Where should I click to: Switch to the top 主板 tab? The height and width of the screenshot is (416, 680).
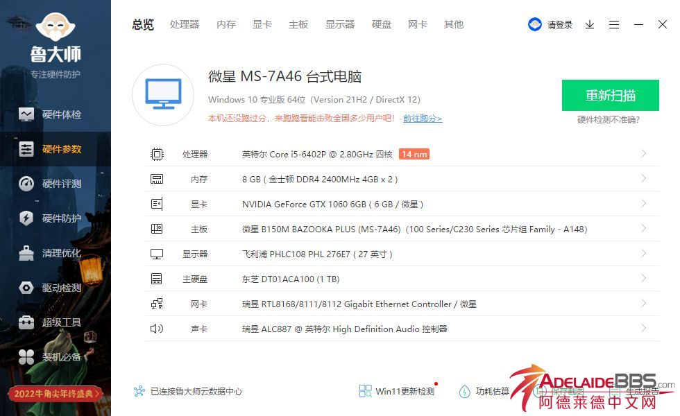(298, 24)
